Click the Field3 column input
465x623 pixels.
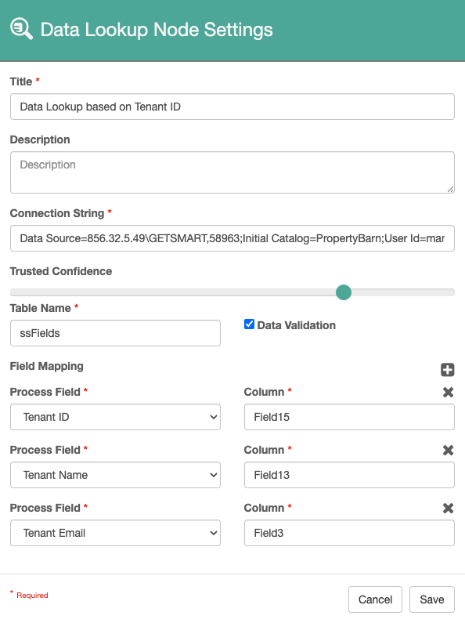click(x=349, y=533)
